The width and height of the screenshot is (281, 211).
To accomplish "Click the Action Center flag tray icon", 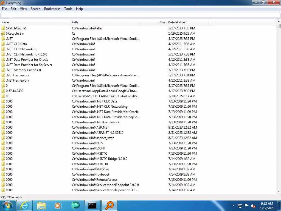I will pos(247,206).
